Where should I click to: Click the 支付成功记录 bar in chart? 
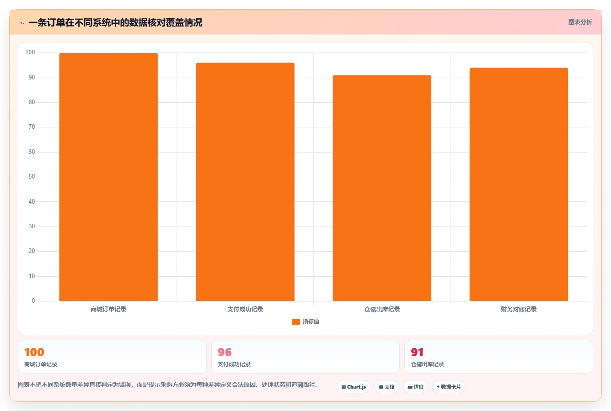[245, 182]
